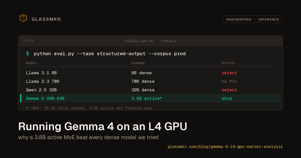The width and height of the screenshot is (301, 158).
Task: Click the first terminal window dot
Action: tap(25, 40)
